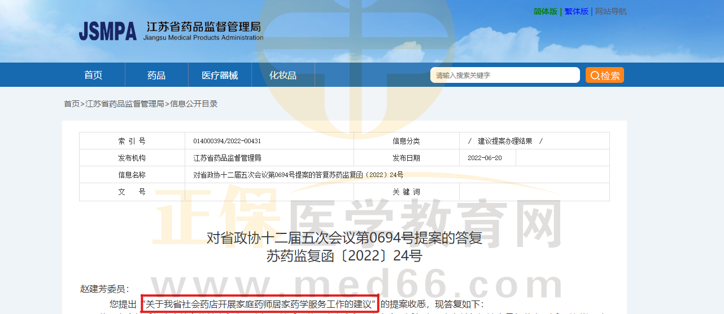
Task: Click the 建议提案办理结果 category text
Action: point(505,141)
